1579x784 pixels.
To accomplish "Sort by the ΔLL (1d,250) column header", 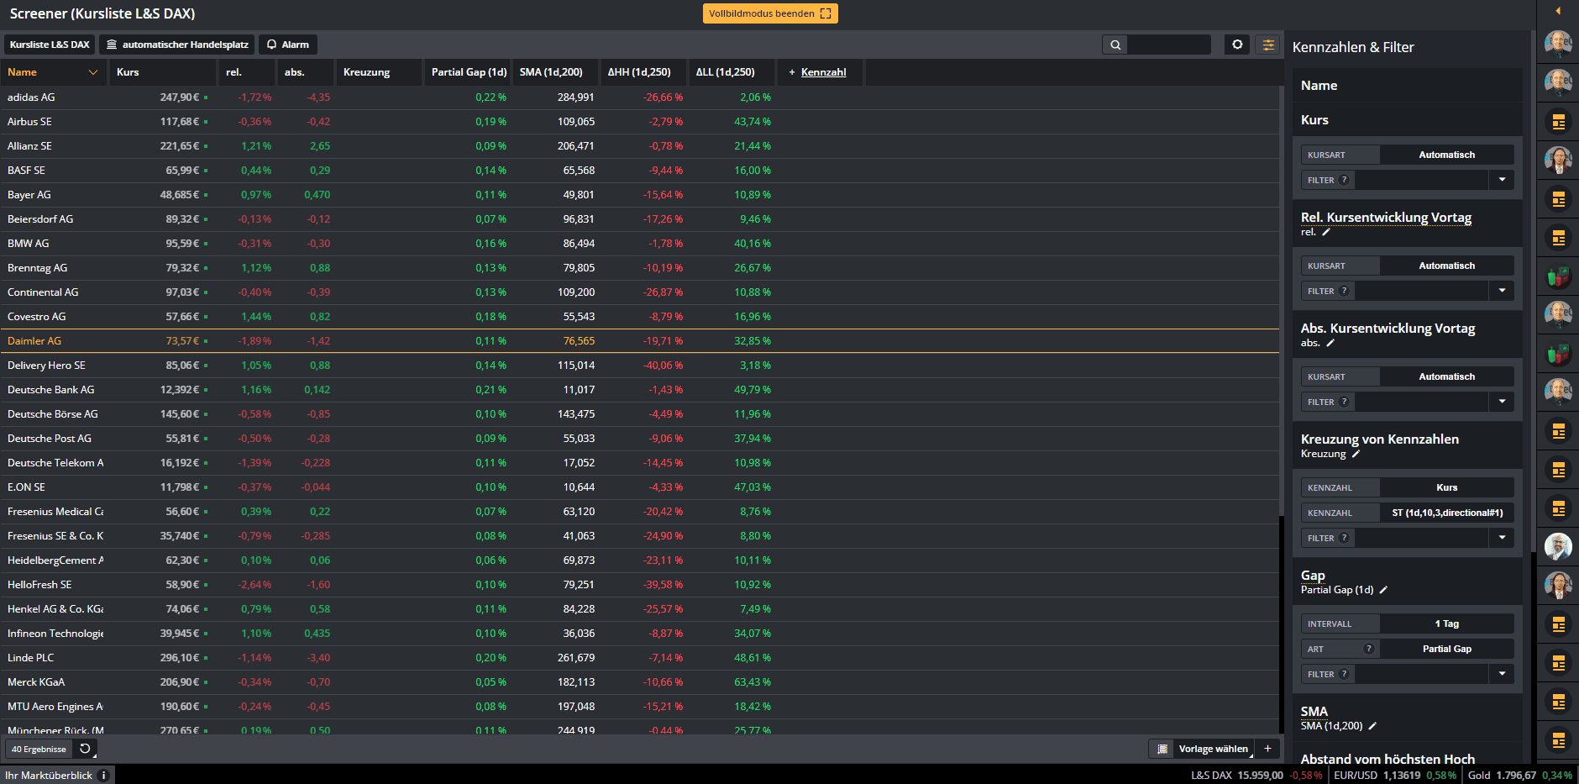I will [732, 72].
